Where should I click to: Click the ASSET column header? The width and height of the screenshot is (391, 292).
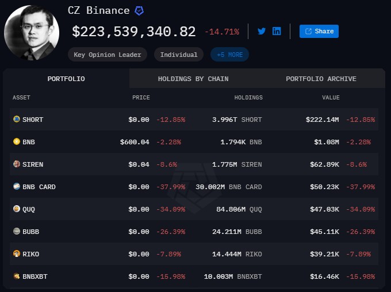(x=21, y=98)
